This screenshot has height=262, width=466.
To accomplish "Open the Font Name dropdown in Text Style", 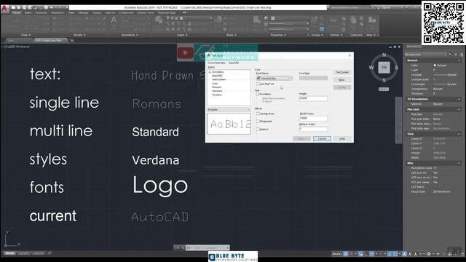I will tap(275, 78).
